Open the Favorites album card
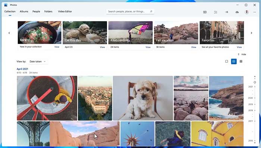Screen dimensions: 261x148 (x=222, y=32)
